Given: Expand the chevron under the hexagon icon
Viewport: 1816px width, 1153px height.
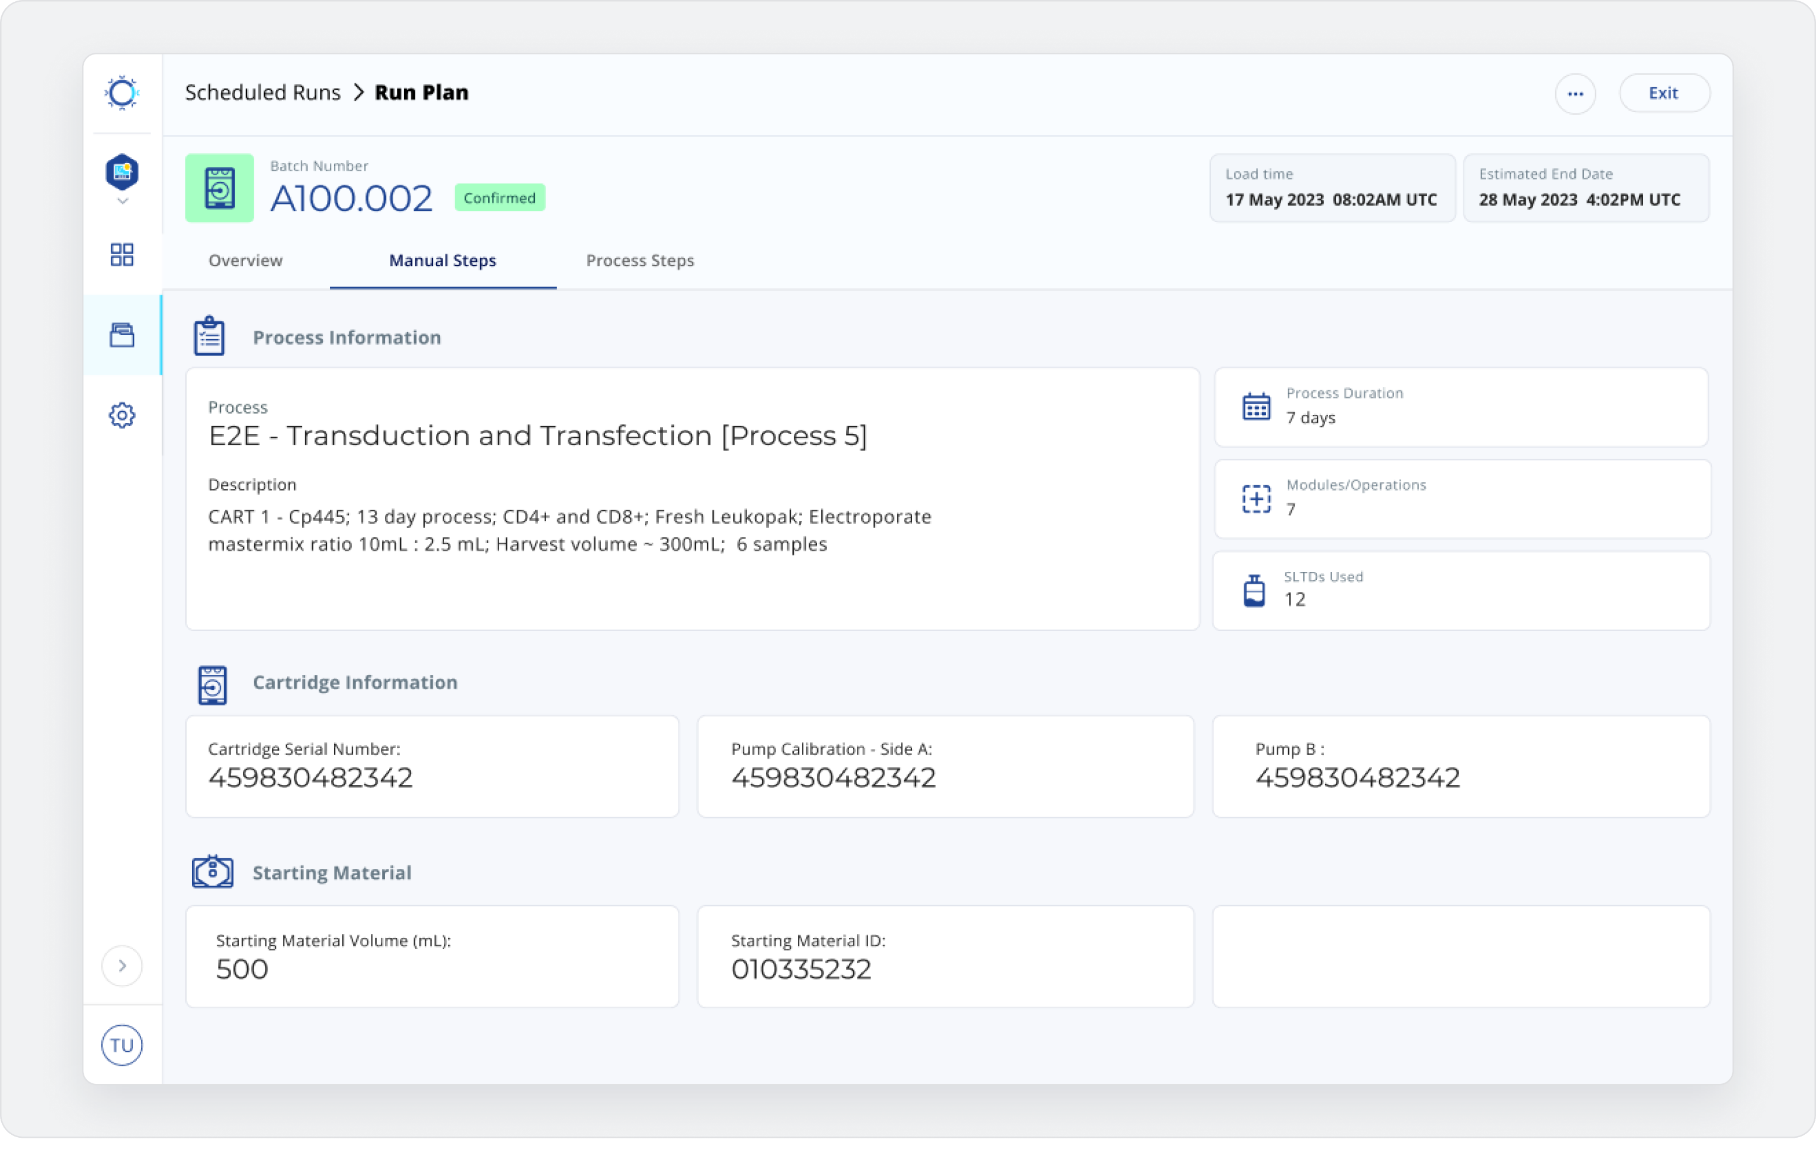Looking at the screenshot, I should pyautogui.click(x=122, y=202).
